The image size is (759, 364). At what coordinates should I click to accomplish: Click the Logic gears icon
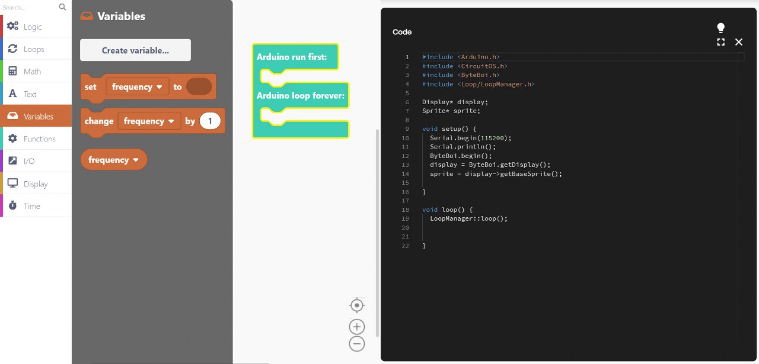click(12, 27)
